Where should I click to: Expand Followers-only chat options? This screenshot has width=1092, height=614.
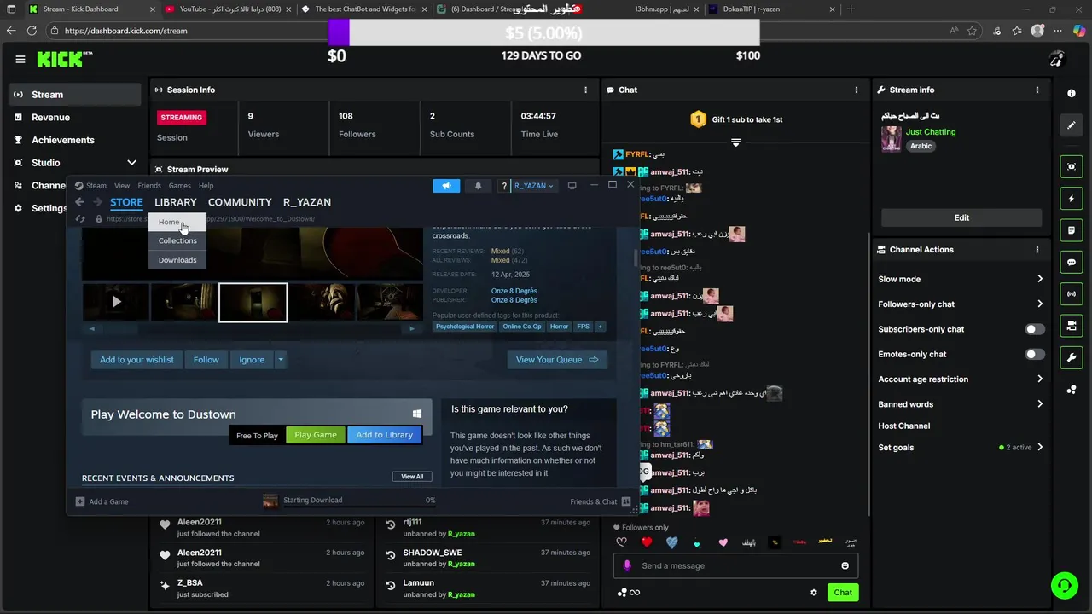point(1039,304)
